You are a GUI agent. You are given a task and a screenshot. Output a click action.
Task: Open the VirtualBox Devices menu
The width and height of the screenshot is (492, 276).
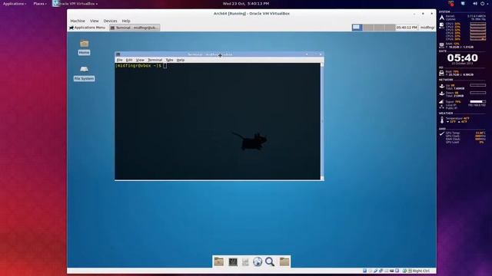pyautogui.click(x=110, y=21)
